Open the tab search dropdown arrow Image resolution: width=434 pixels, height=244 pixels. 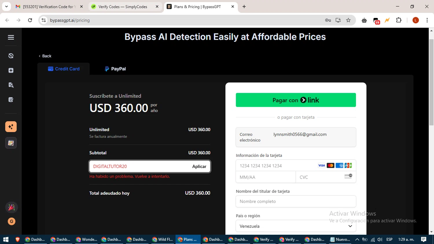click(x=6, y=6)
